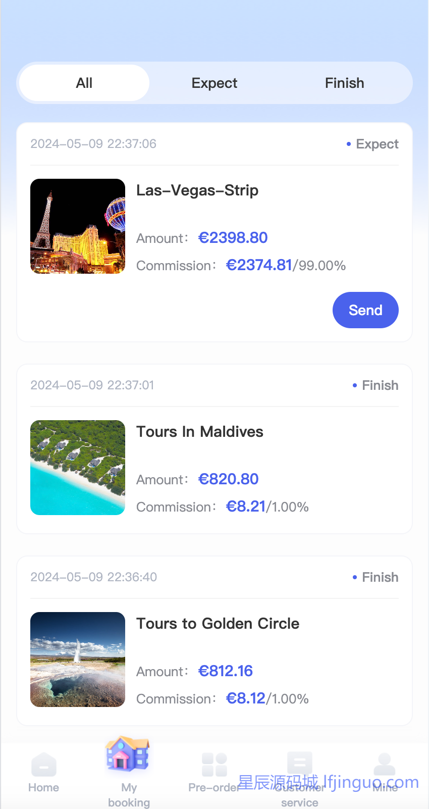Click the Expect status on first order
429x809 pixels.
point(377,144)
